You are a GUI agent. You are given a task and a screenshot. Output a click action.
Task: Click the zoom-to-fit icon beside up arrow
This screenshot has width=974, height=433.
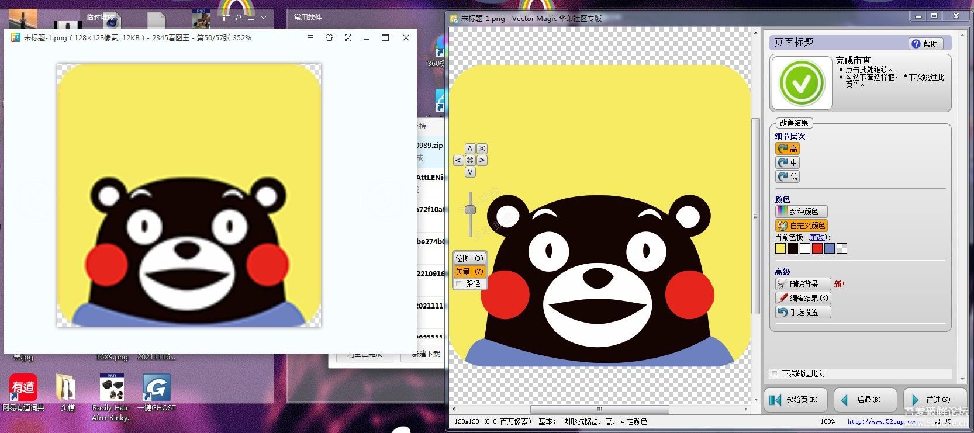pos(482,148)
